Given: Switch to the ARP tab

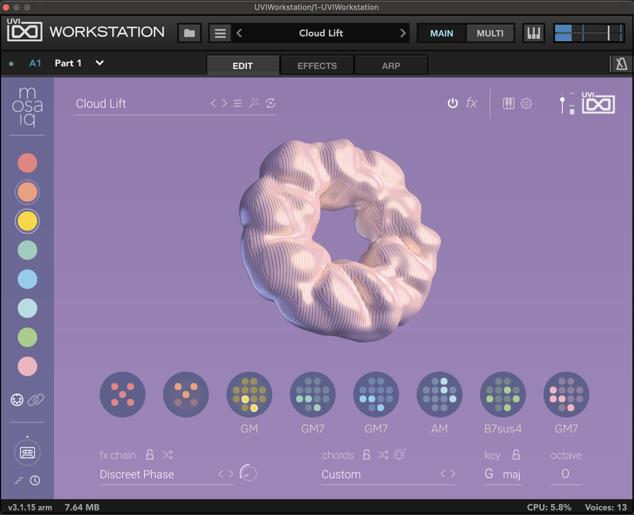Looking at the screenshot, I should 391,65.
